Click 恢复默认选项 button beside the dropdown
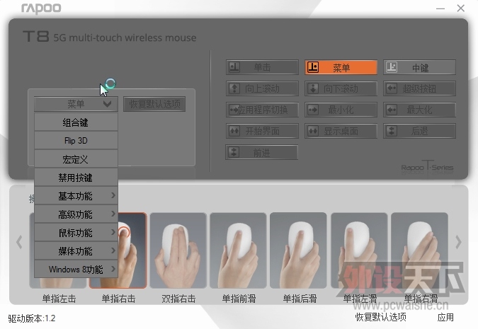 pyautogui.click(x=154, y=104)
